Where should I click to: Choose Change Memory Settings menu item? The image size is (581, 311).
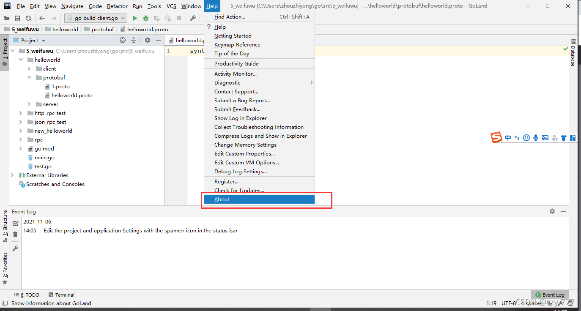(x=259, y=145)
